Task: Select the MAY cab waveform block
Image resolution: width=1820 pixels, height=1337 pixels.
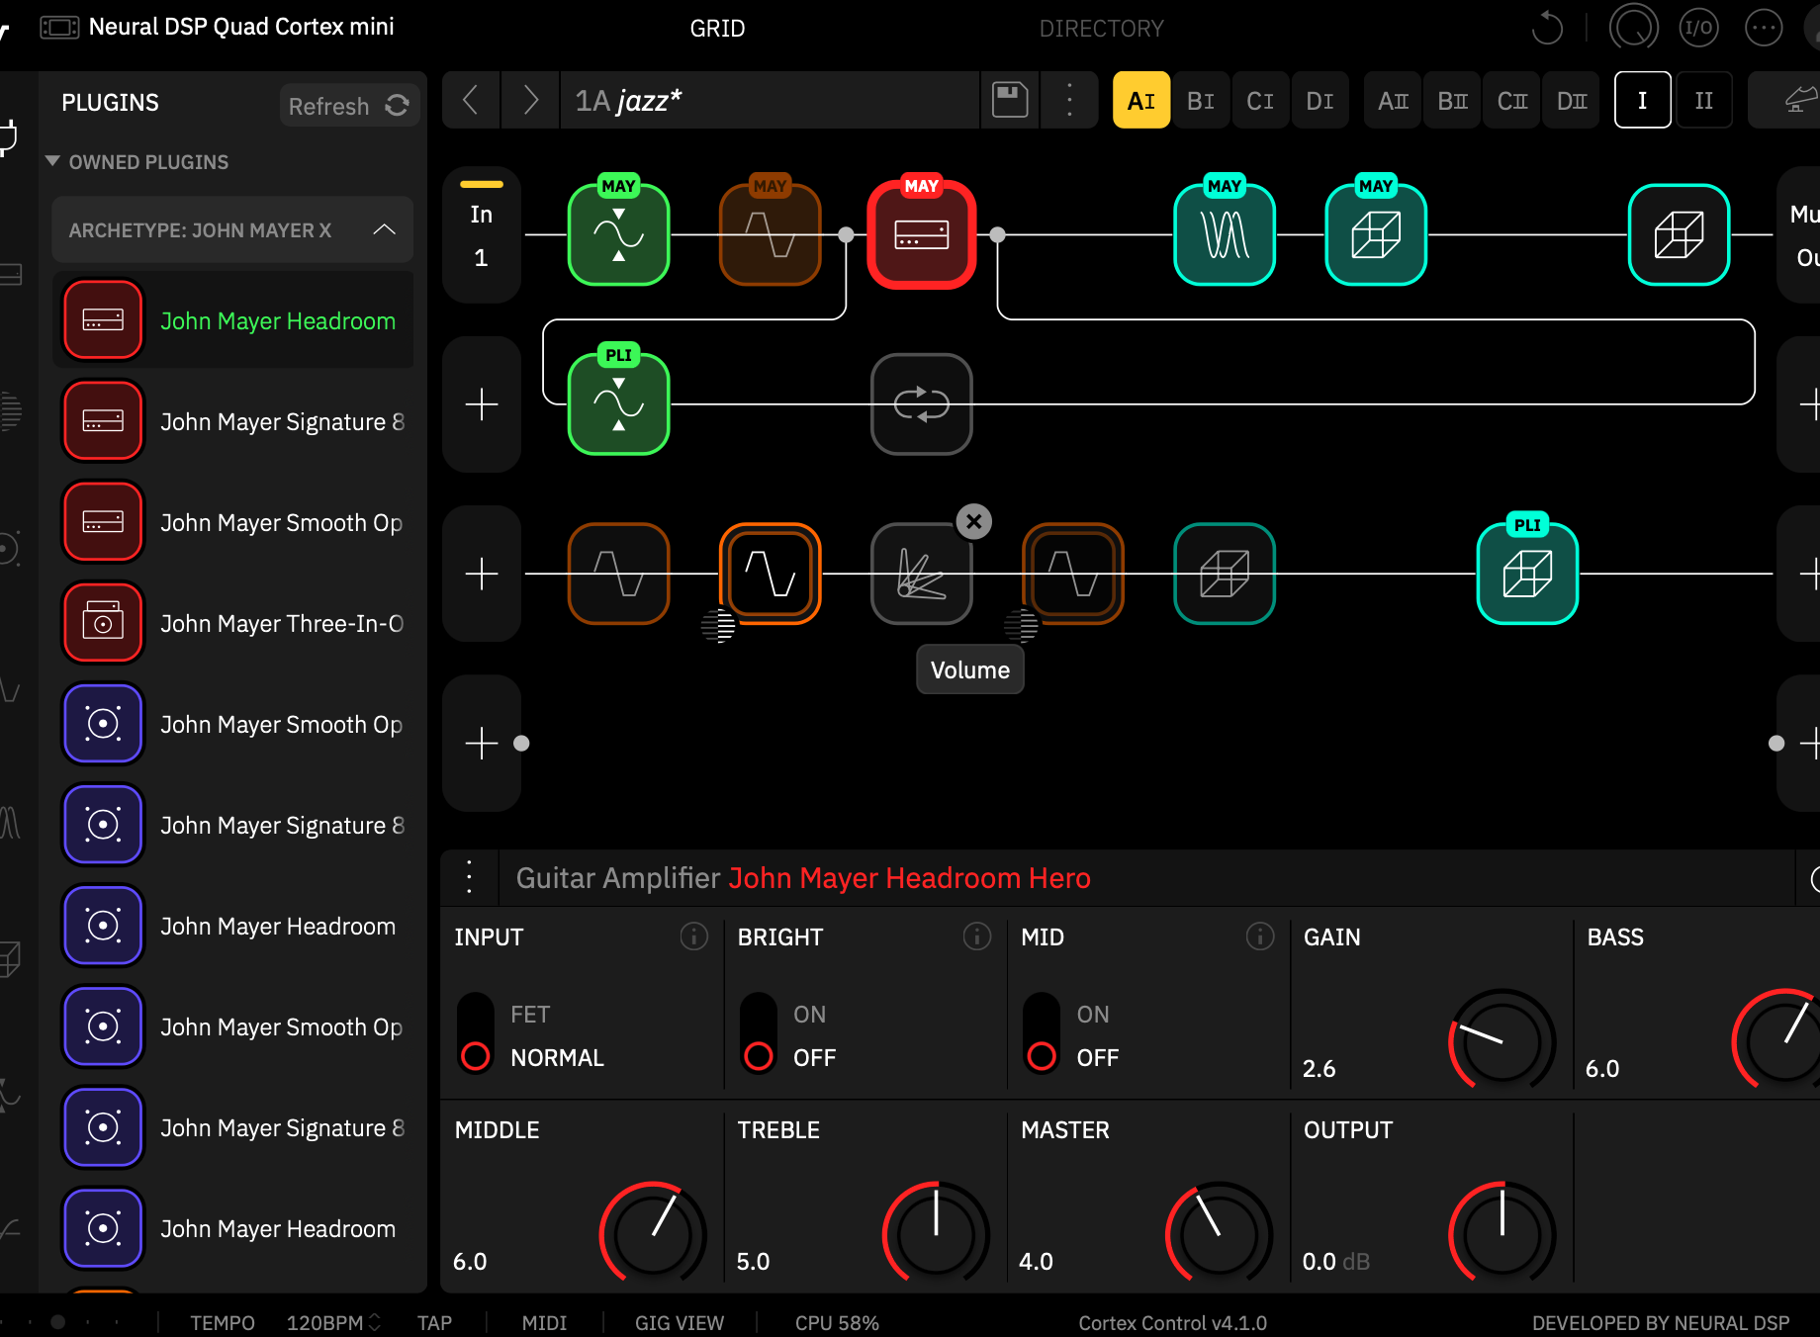Action: pos(1225,234)
